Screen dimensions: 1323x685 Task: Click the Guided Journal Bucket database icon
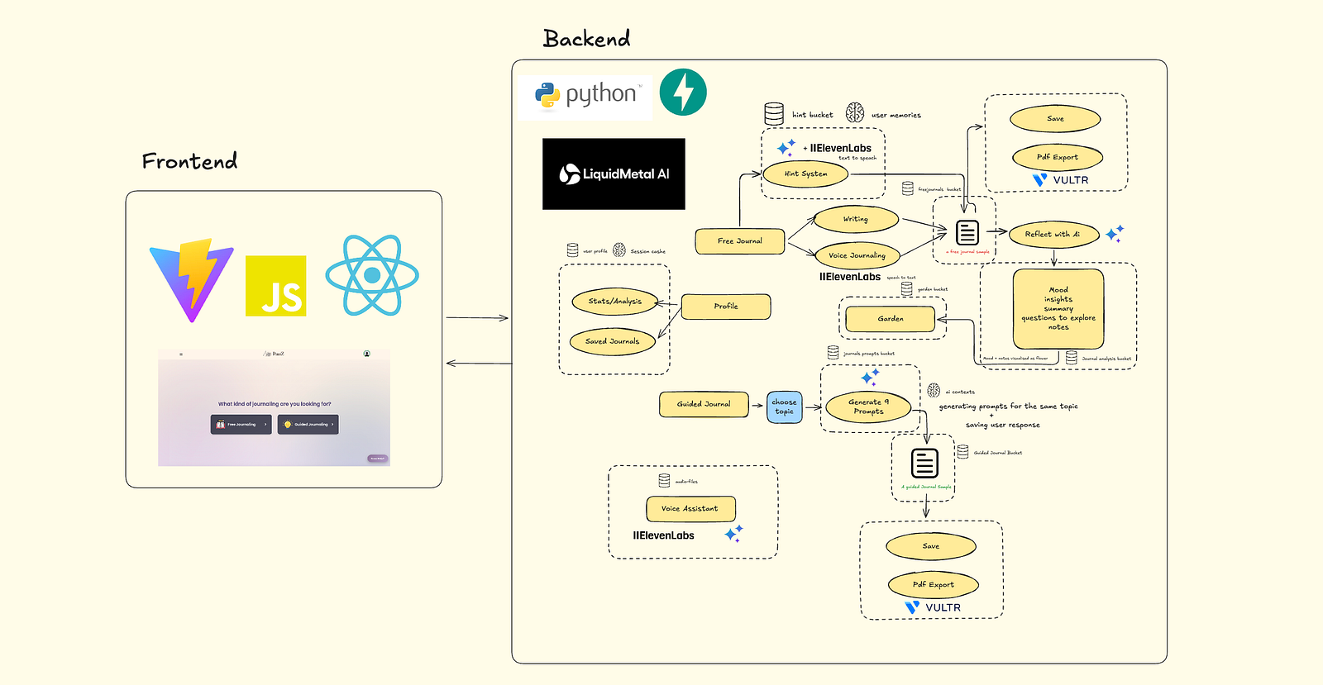pos(962,452)
